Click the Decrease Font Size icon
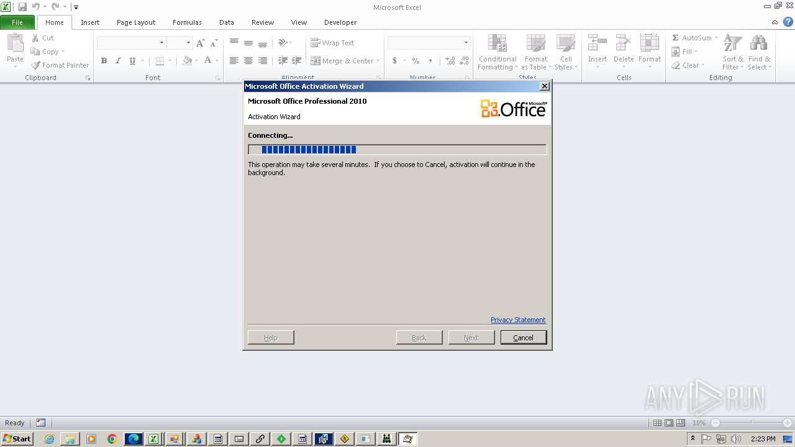The width and height of the screenshot is (795, 447). click(214, 43)
